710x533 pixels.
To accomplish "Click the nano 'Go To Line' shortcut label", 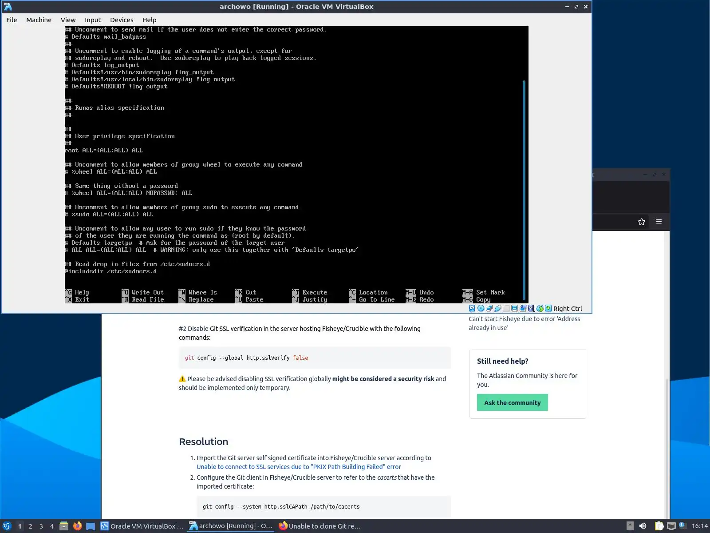I will [x=377, y=300].
